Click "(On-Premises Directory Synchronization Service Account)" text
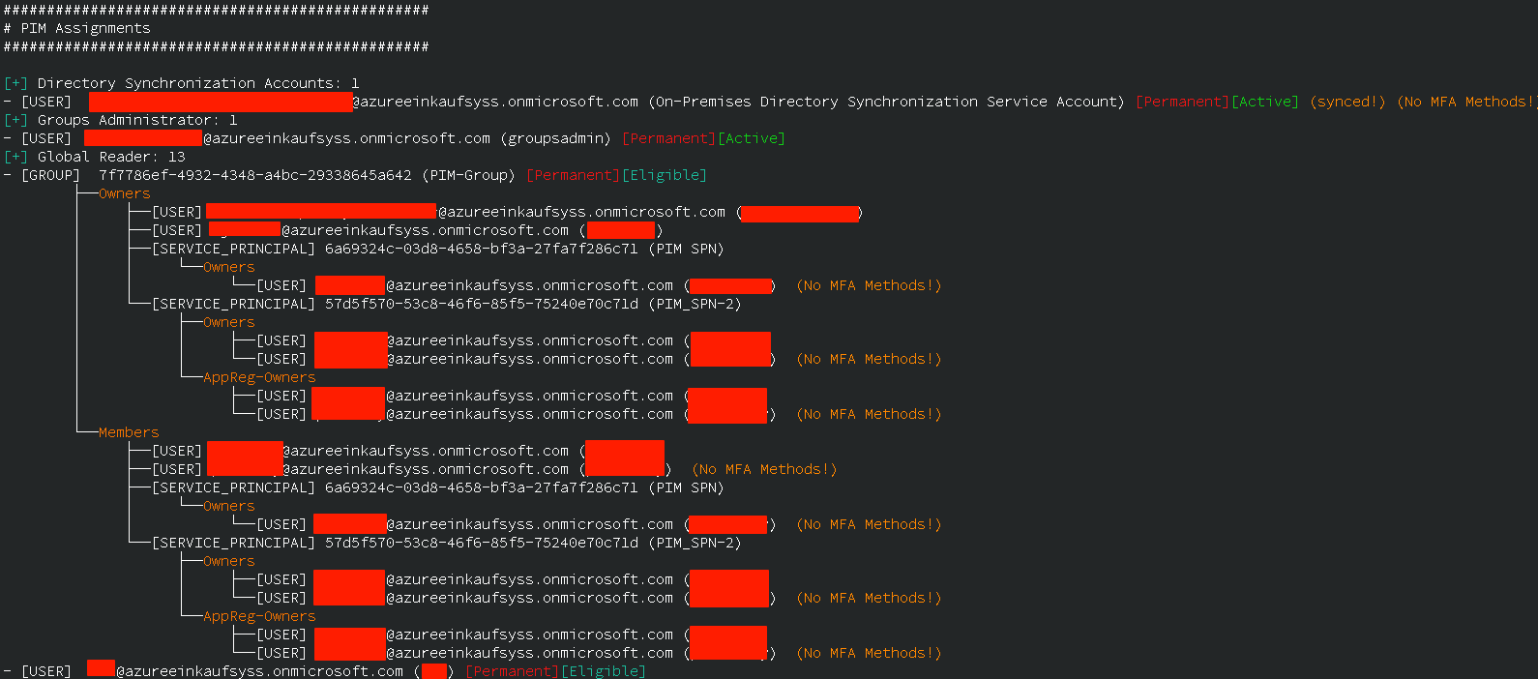Image resolution: width=1538 pixels, height=679 pixels. point(886,102)
